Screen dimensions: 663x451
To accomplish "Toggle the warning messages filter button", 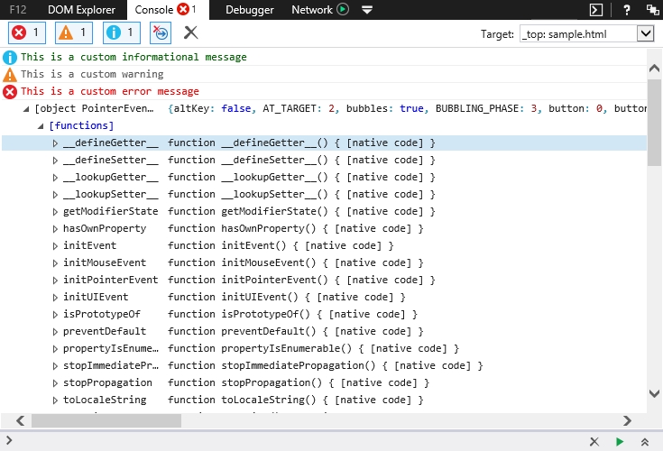I will (74, 32).
